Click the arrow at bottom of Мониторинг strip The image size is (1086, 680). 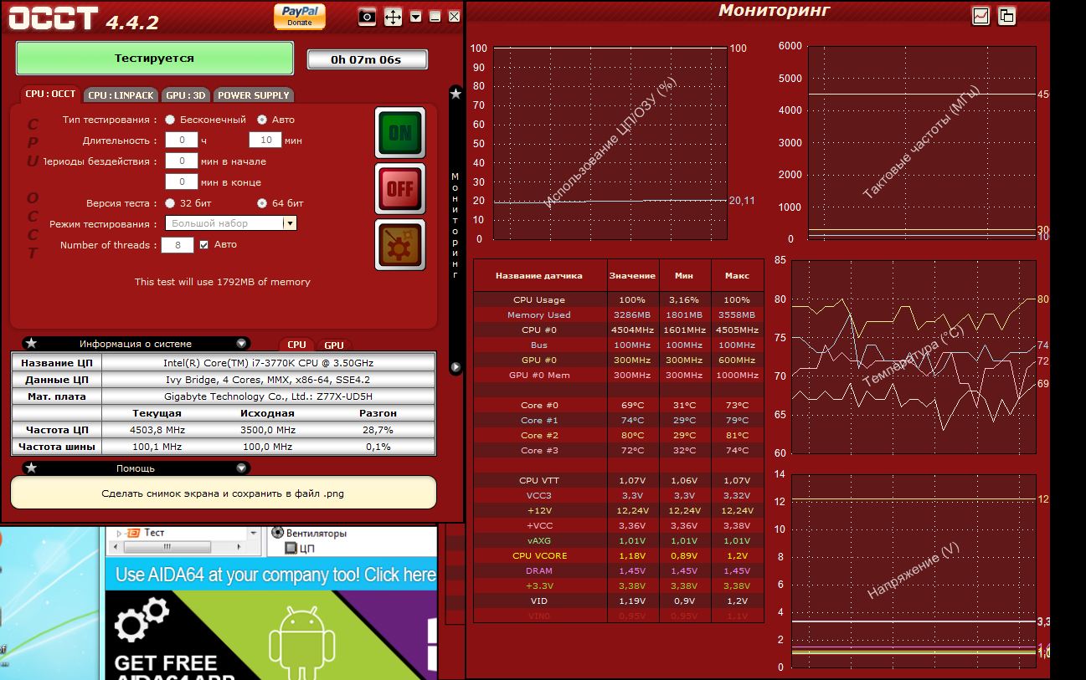[x=456, y=366]
